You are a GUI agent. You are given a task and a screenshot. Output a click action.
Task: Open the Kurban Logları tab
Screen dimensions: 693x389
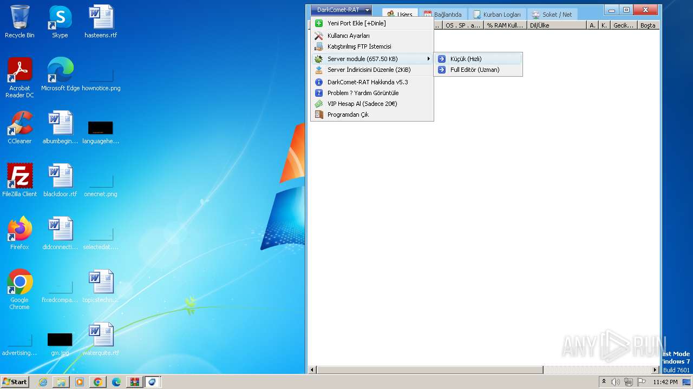(497, 15)
